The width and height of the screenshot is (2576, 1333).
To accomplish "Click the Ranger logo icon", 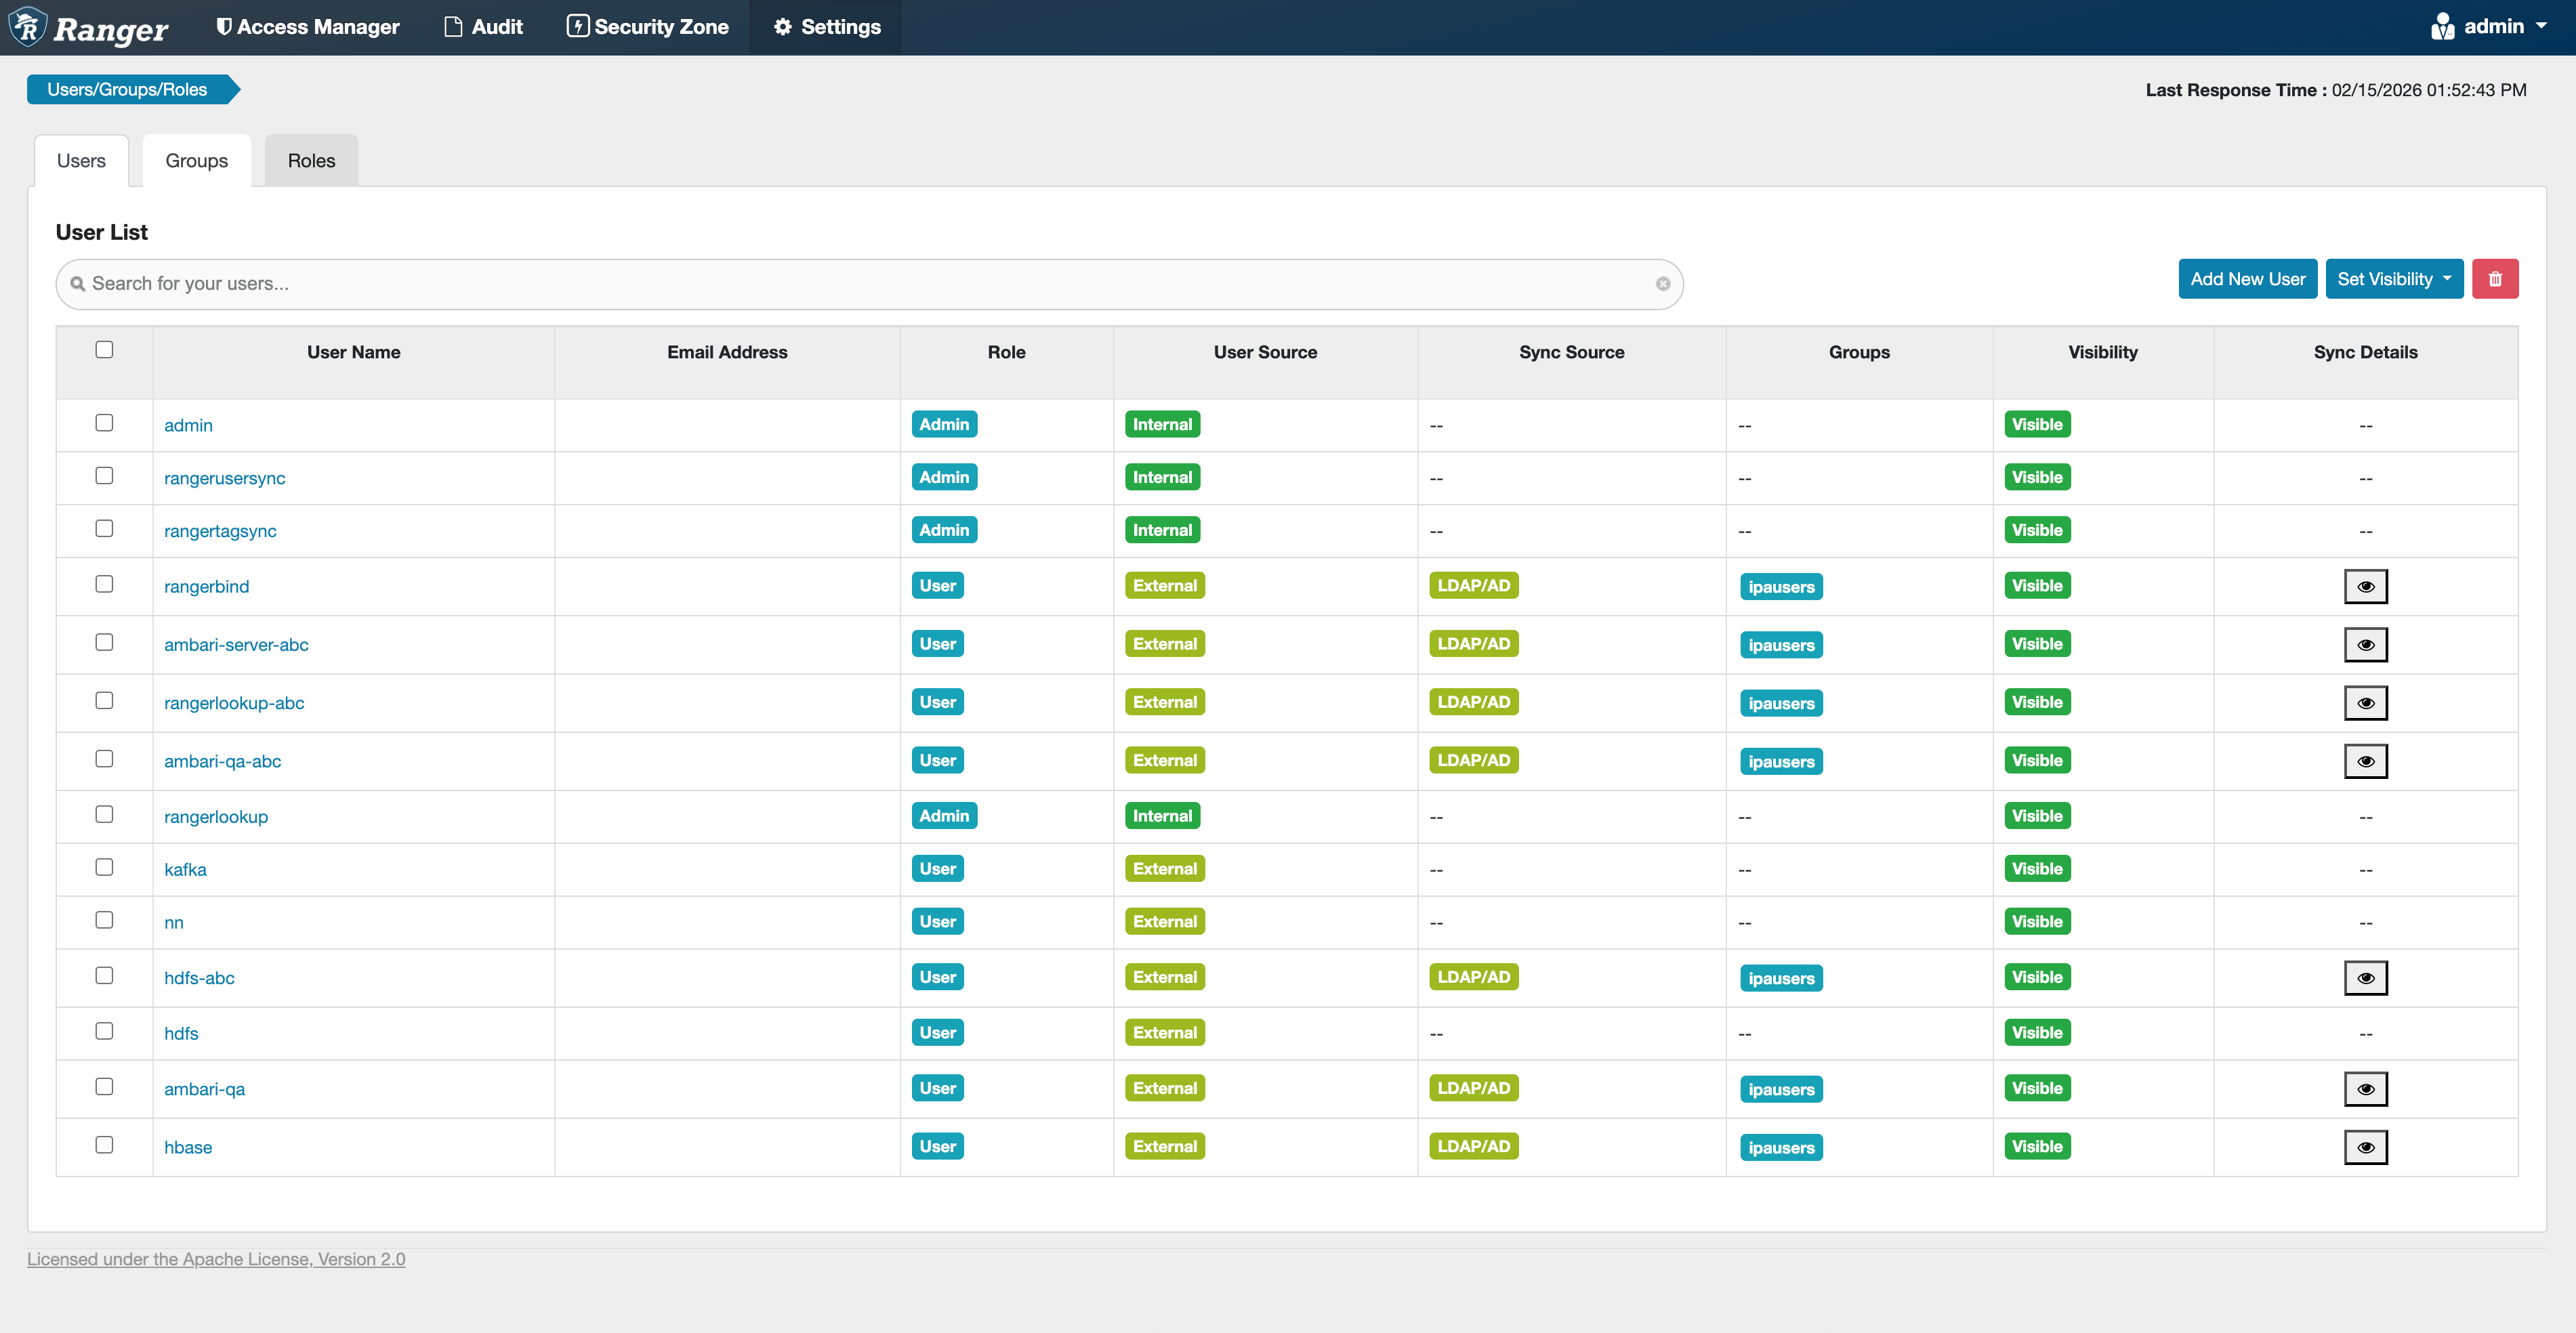I will coord(29,27).
